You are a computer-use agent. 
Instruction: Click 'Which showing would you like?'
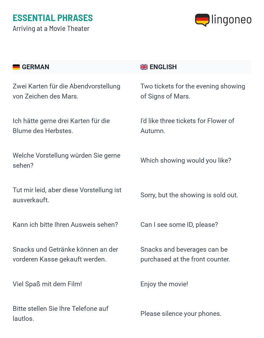tap(186, 161)
